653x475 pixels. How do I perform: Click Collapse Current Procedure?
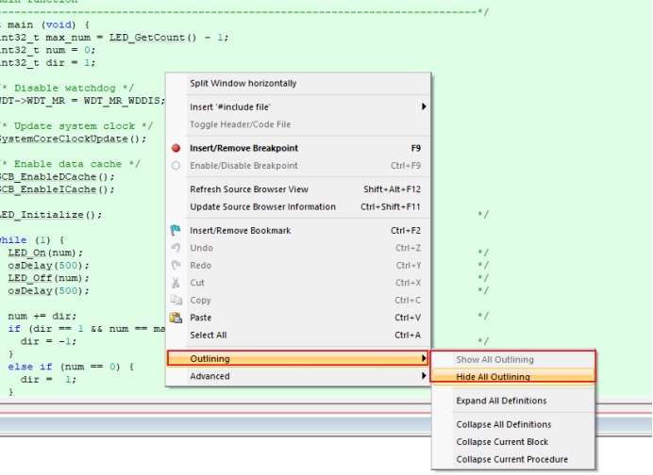511,460
